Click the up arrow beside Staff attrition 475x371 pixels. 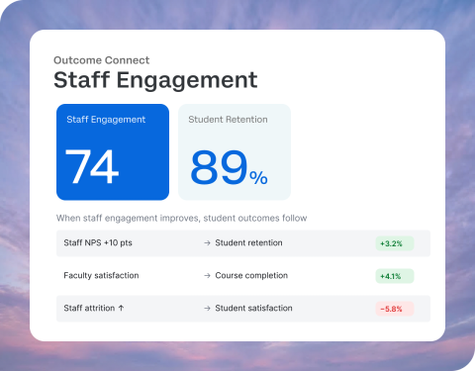(x=121, y=308)
